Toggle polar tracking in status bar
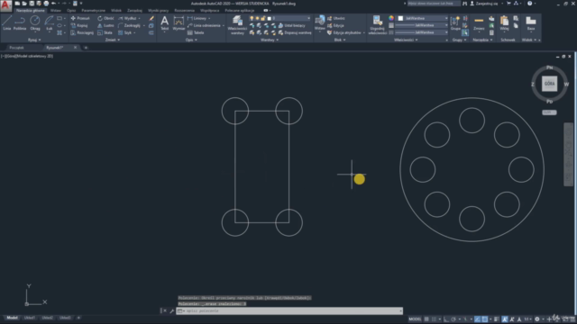The image size is (577, 324). (453, 319)
